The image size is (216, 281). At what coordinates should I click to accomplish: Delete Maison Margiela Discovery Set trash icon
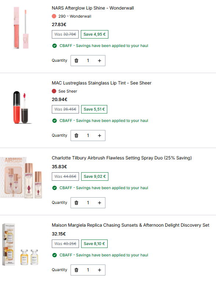pyautogui.click(x=76, y=270)
